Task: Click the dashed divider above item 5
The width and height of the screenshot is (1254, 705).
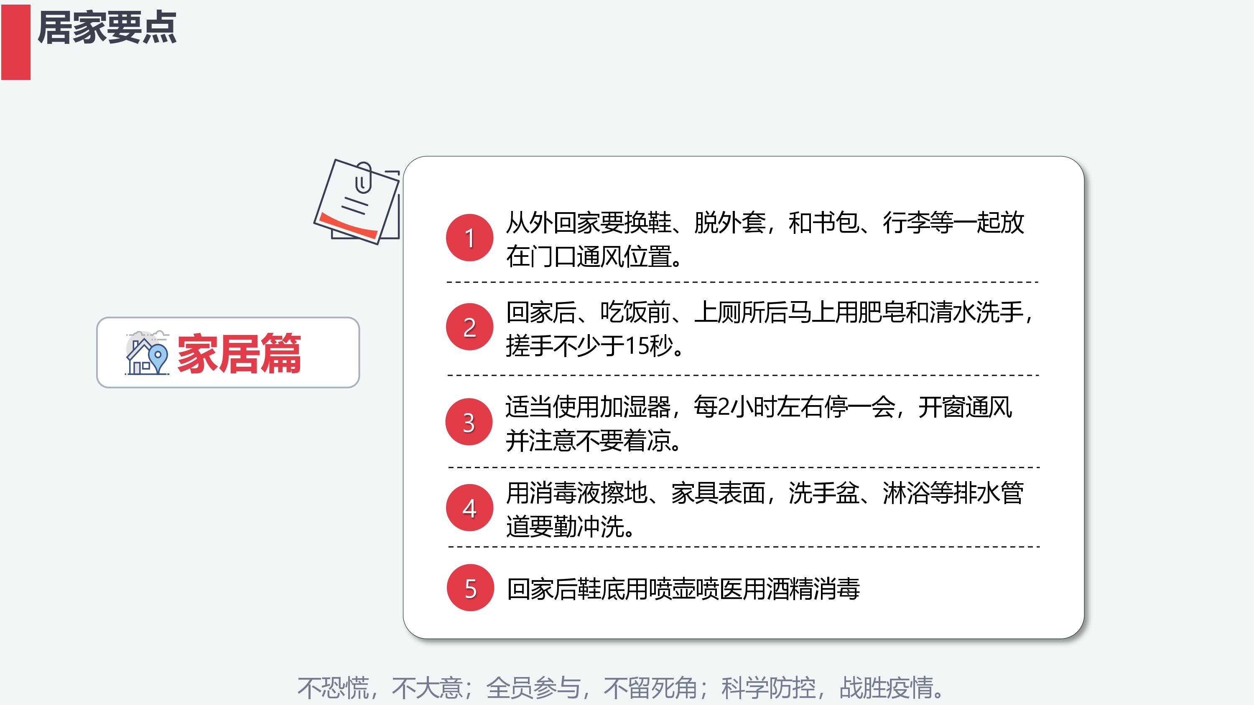Action: [x=744, y=547]
